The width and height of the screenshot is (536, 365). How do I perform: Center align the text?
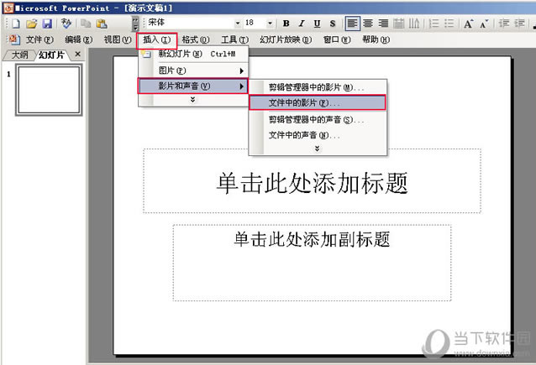tap(368, 23)
